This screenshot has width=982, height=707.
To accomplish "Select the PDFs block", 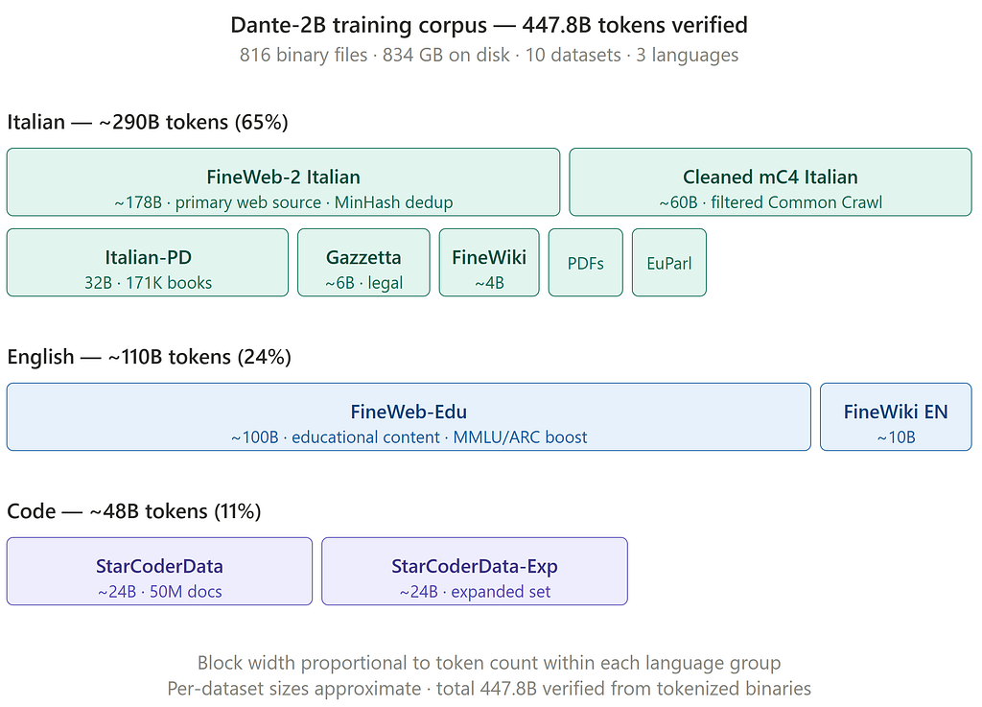I will click(x=586, y=263).
